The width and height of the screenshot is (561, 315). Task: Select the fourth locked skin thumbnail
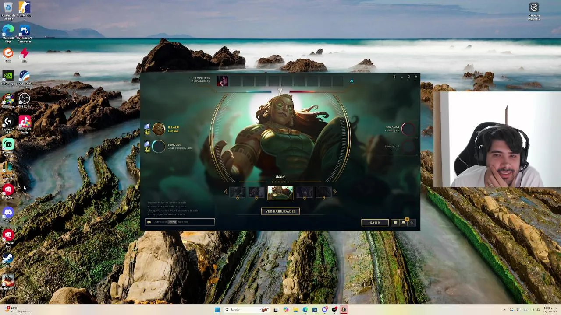point(304,192)
